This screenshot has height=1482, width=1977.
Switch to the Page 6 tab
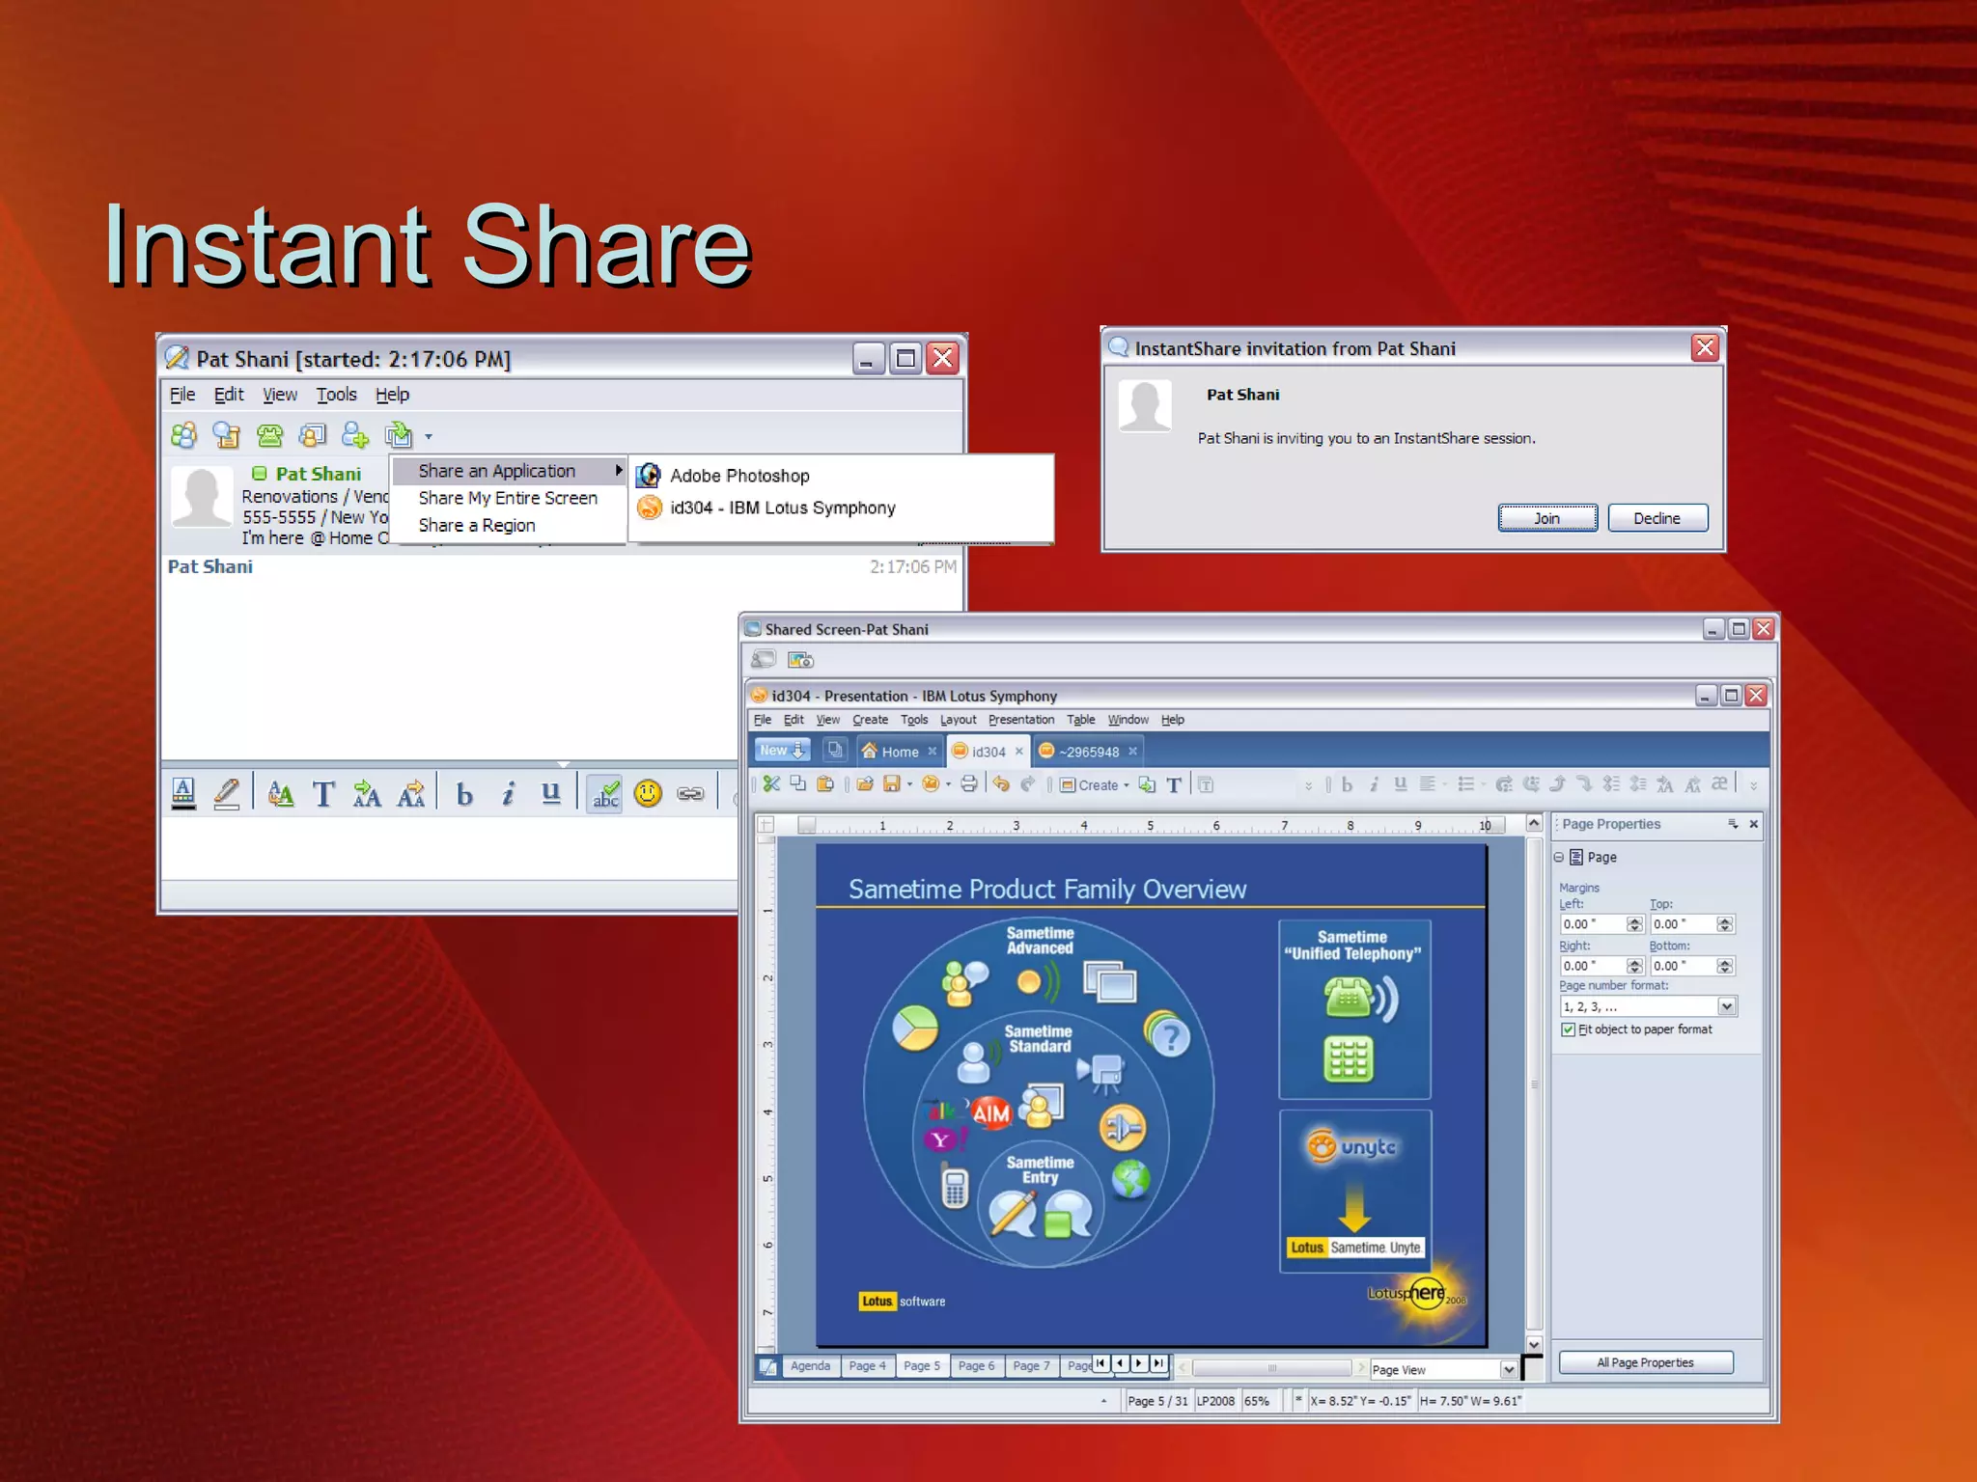(x=976, y=1365)
